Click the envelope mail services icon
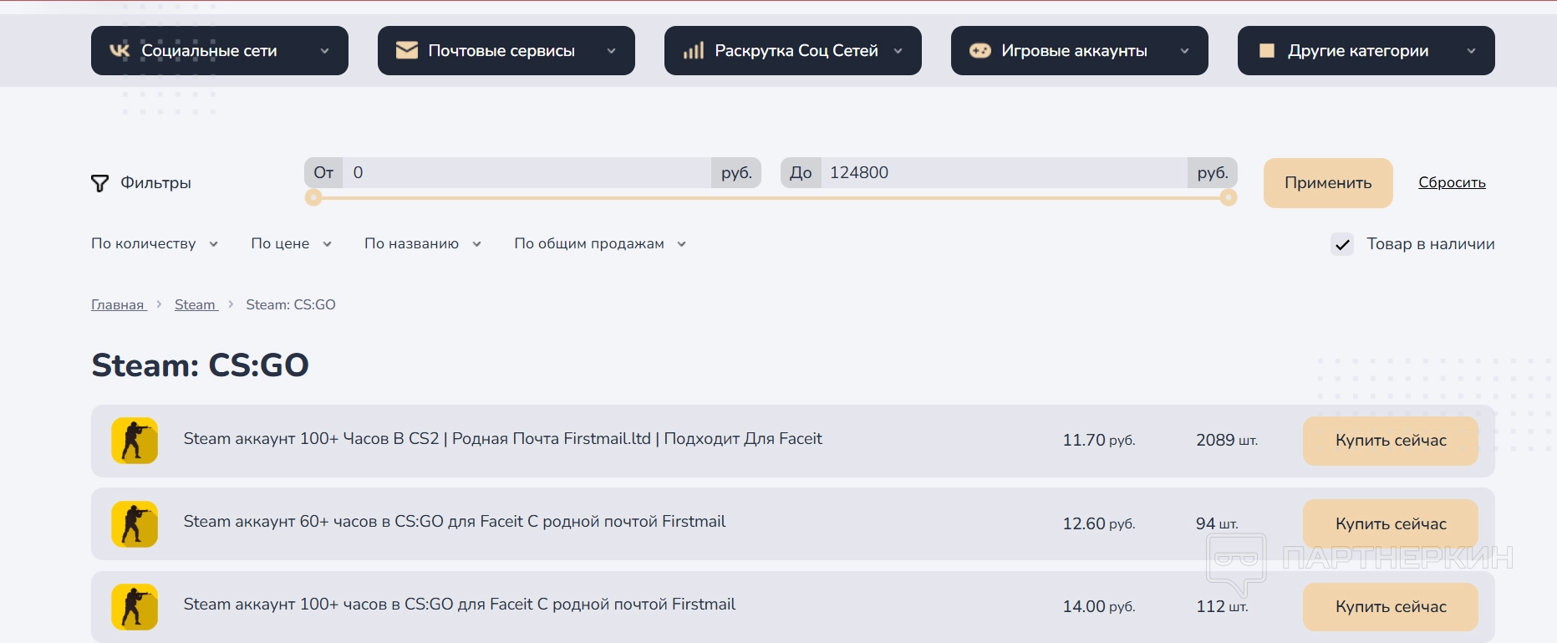The height and width of the screenshot is (643, 1557). click(406, 51)
